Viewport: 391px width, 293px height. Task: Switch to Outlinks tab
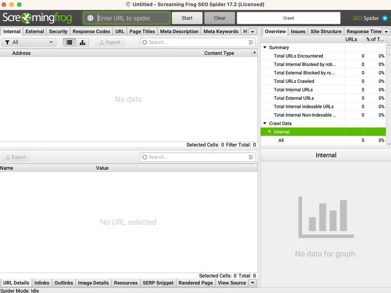(63, 283)
